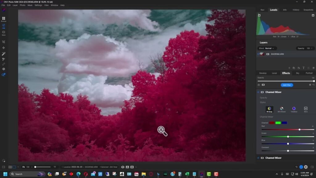Viewport: 316px width, 178px height.
Task: Click the Text layer T icon
Action: pyautogui.click(x=304, y=68)
